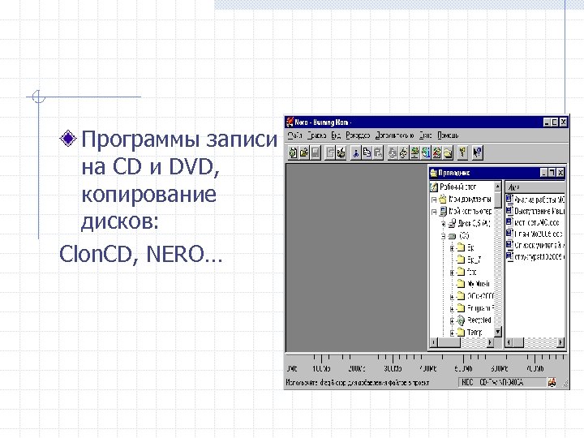
Task: Click file list horizontal scroll left arrow
Action: [x=509, y=342]
